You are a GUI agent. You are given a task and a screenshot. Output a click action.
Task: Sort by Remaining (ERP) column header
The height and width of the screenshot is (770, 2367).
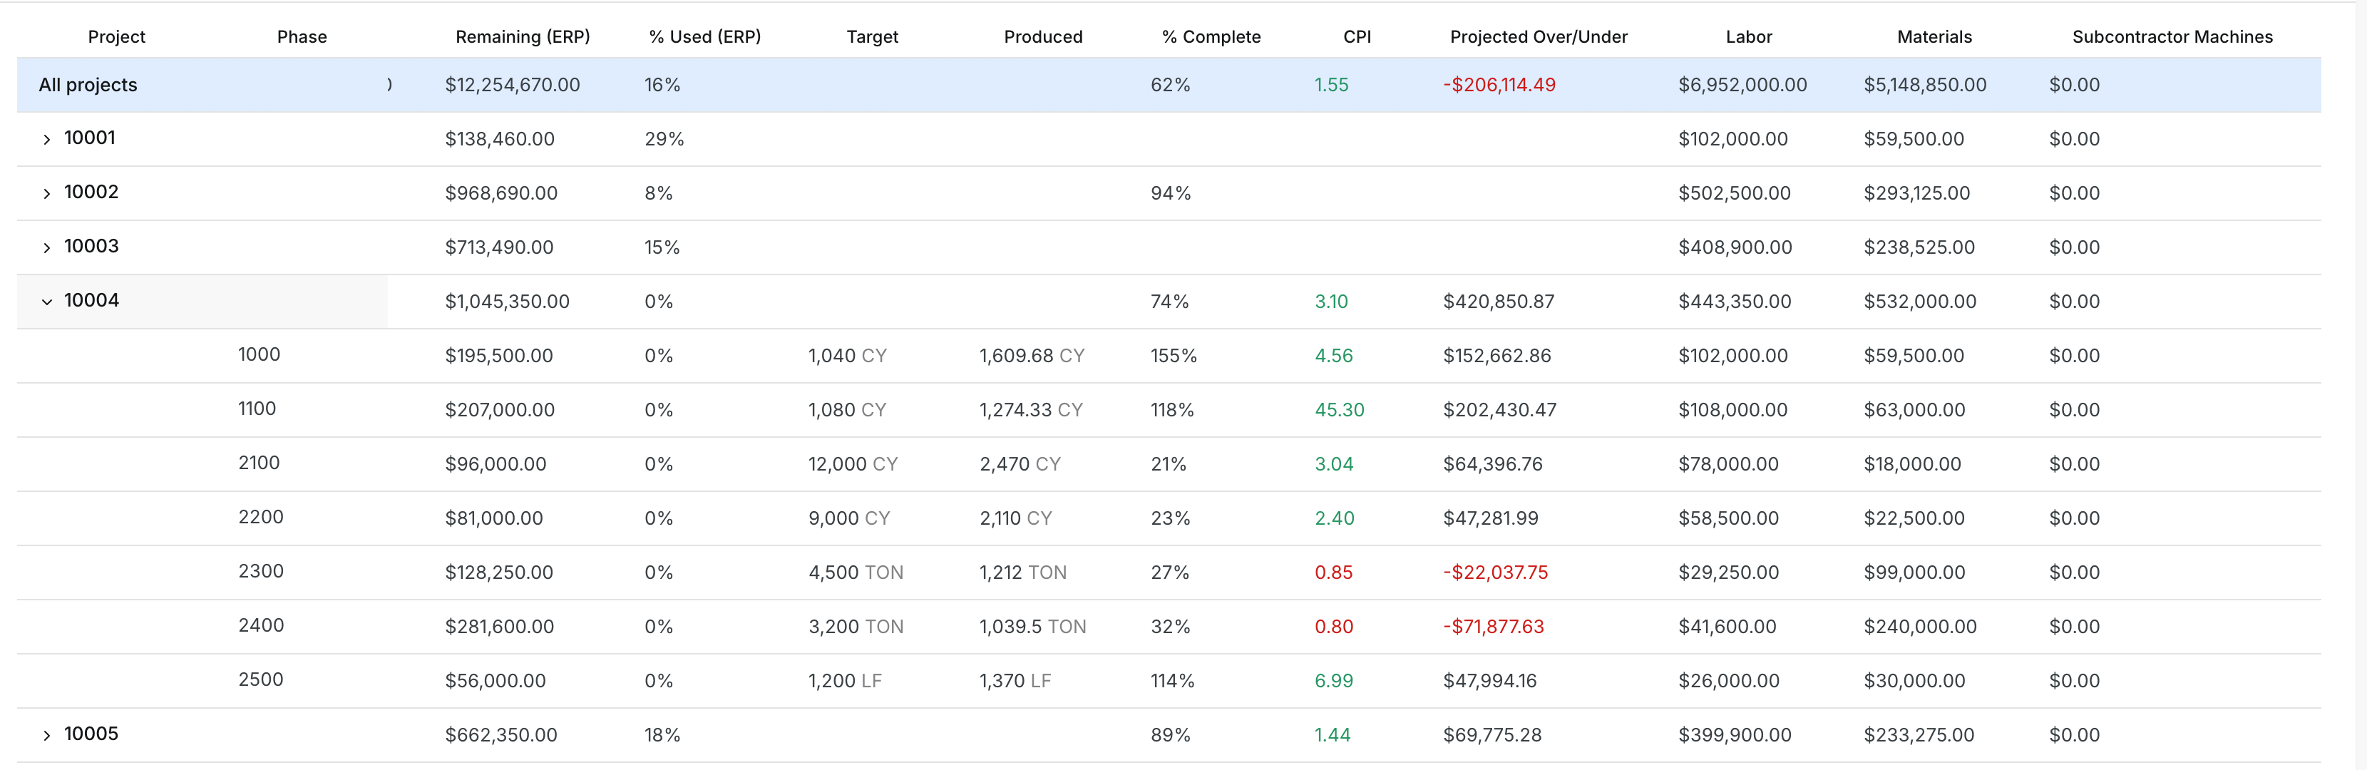click(x=523, y=37)
